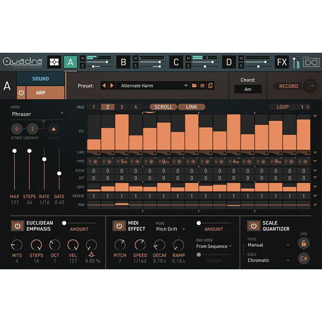Image resolution: width=322 pixels, height=322 pixels.
Task: Select layer D
Action: pyautogui.click(x=229, y=62)
